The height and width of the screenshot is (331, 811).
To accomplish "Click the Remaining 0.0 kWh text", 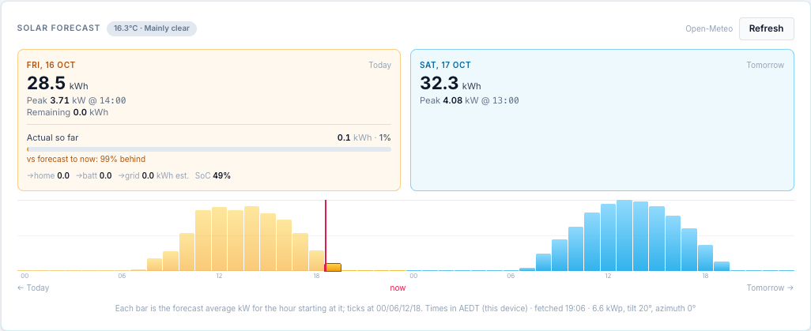I will pos(67,112).
